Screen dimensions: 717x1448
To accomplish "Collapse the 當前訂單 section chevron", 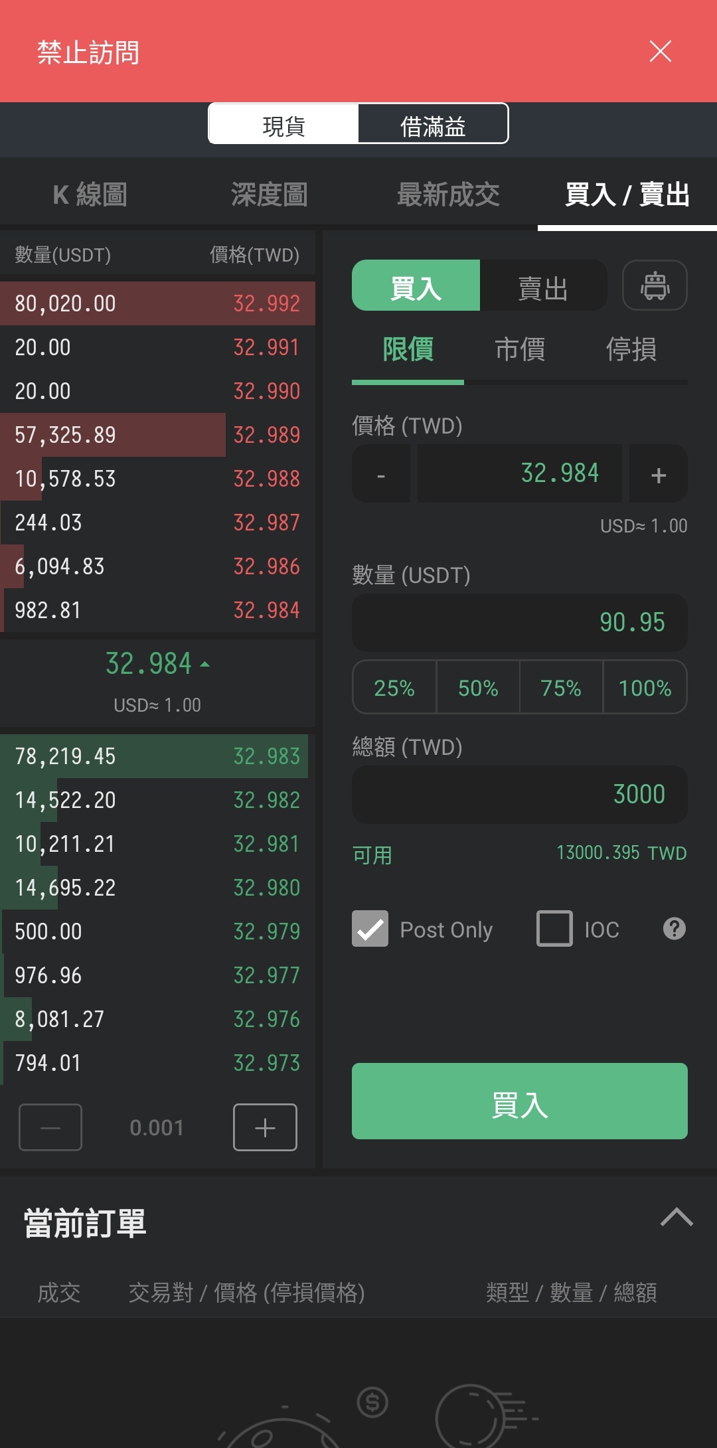I will tap(676, 1218).
